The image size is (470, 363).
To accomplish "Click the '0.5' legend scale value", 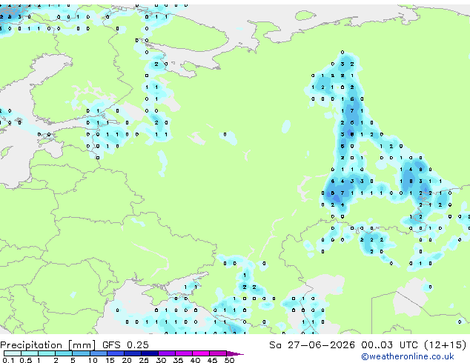I will tap(26, 360).
